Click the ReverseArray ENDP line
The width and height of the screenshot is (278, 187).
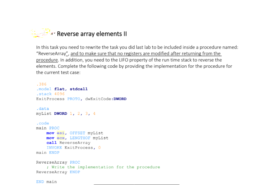point(58,172)
